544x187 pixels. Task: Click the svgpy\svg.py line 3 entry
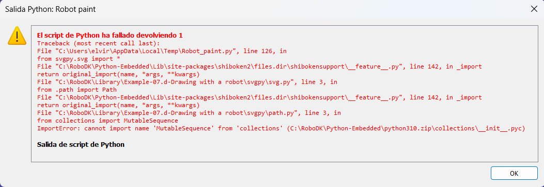point(188,82)
